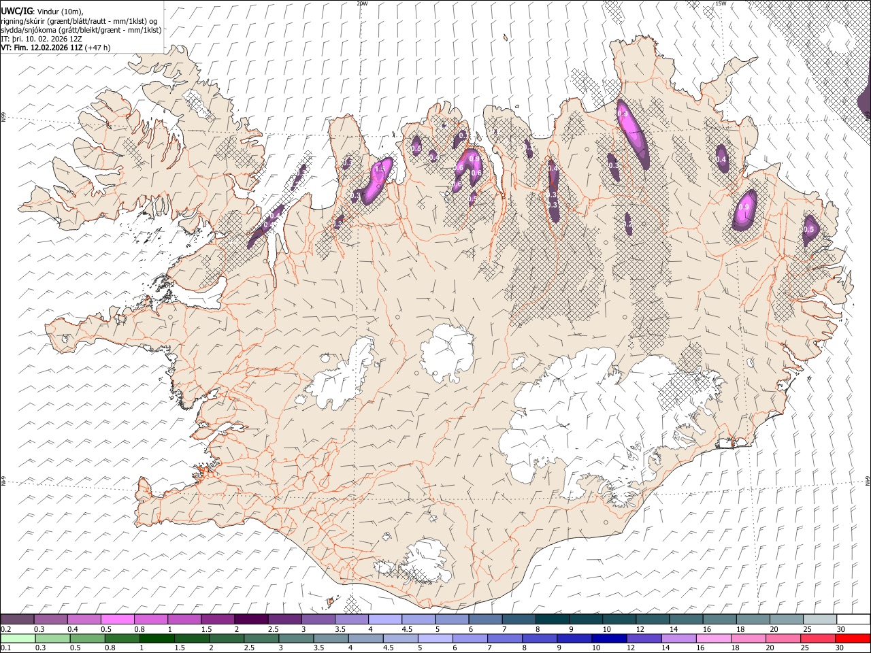
Task: Click the 20W longitude label at the top
Action: (362, 3)
